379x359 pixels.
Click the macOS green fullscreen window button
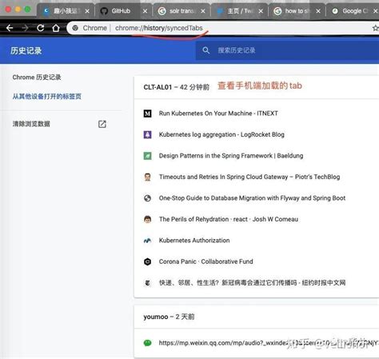point(27,10)
